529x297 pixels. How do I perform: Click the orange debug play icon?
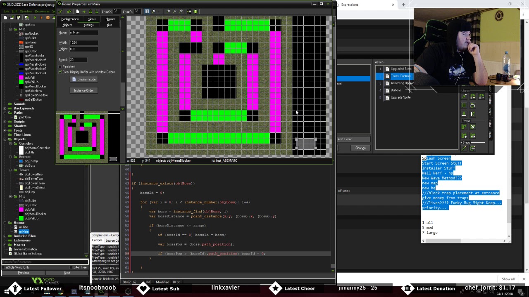coord(41,18)
